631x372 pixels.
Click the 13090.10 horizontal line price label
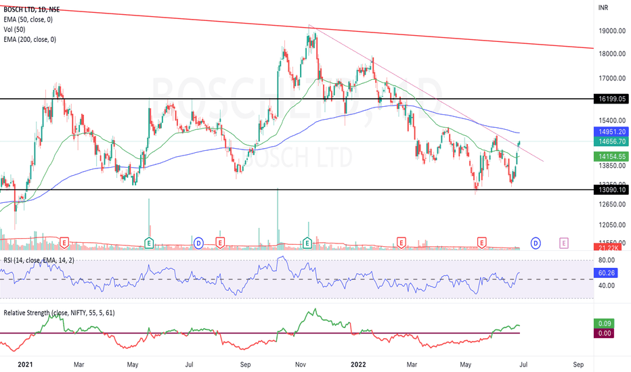pyautogui.click(x=611, y=190)
